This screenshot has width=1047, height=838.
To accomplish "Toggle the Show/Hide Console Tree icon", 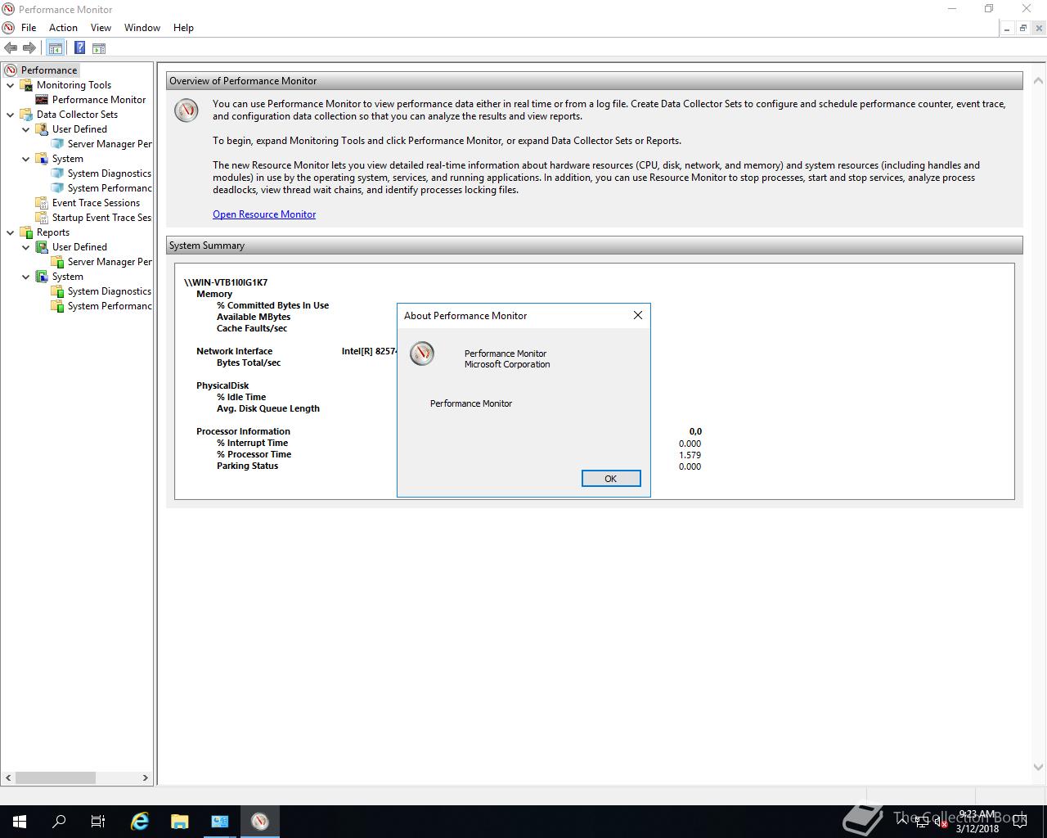I will click(x=56, y=48).
